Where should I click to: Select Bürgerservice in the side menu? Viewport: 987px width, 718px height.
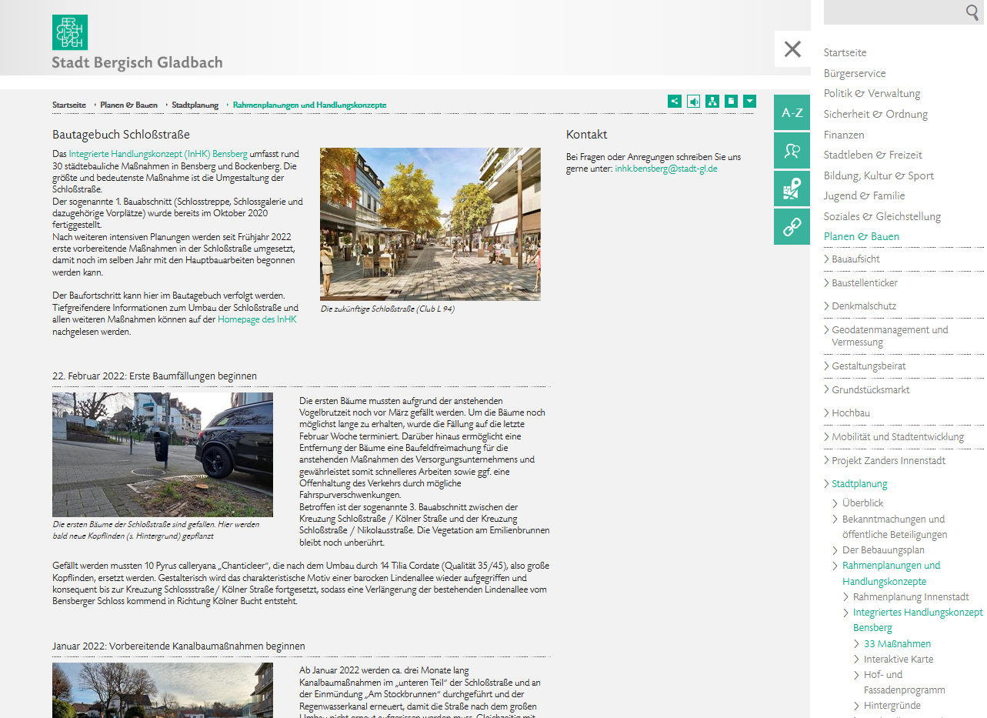coord(855,73)
